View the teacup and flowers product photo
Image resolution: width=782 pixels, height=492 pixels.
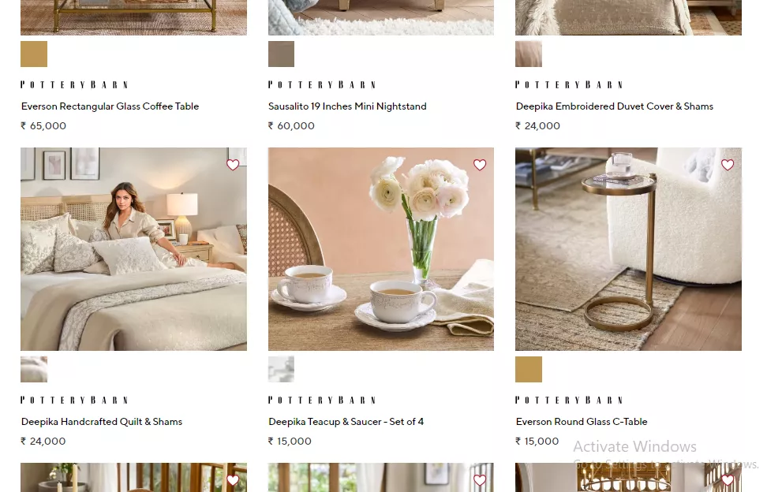tap(381, 248)
